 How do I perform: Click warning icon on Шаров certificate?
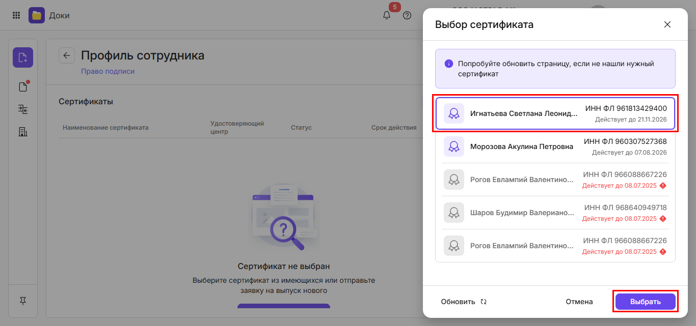coord(663,219)
